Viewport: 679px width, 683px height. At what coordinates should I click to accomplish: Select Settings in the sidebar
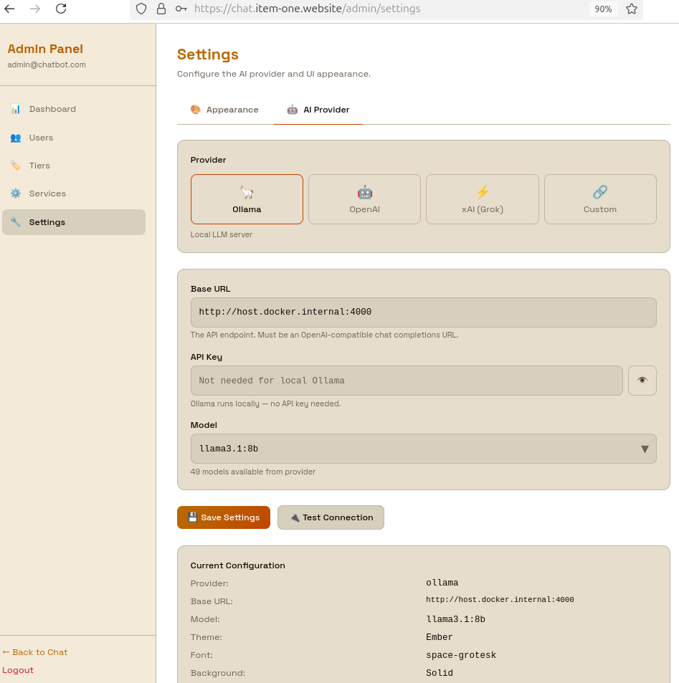pos(74,222)
